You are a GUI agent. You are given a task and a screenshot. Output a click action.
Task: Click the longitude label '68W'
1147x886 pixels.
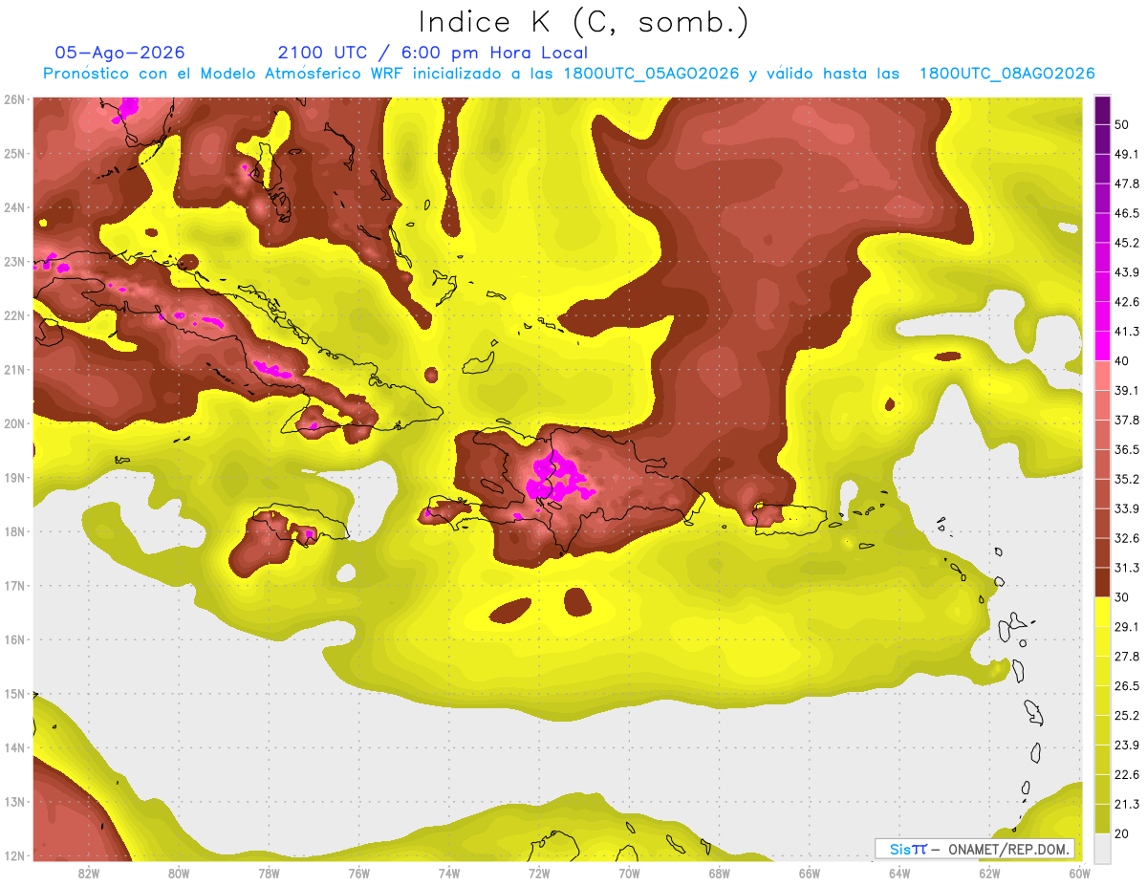click(x=719, y=874)
